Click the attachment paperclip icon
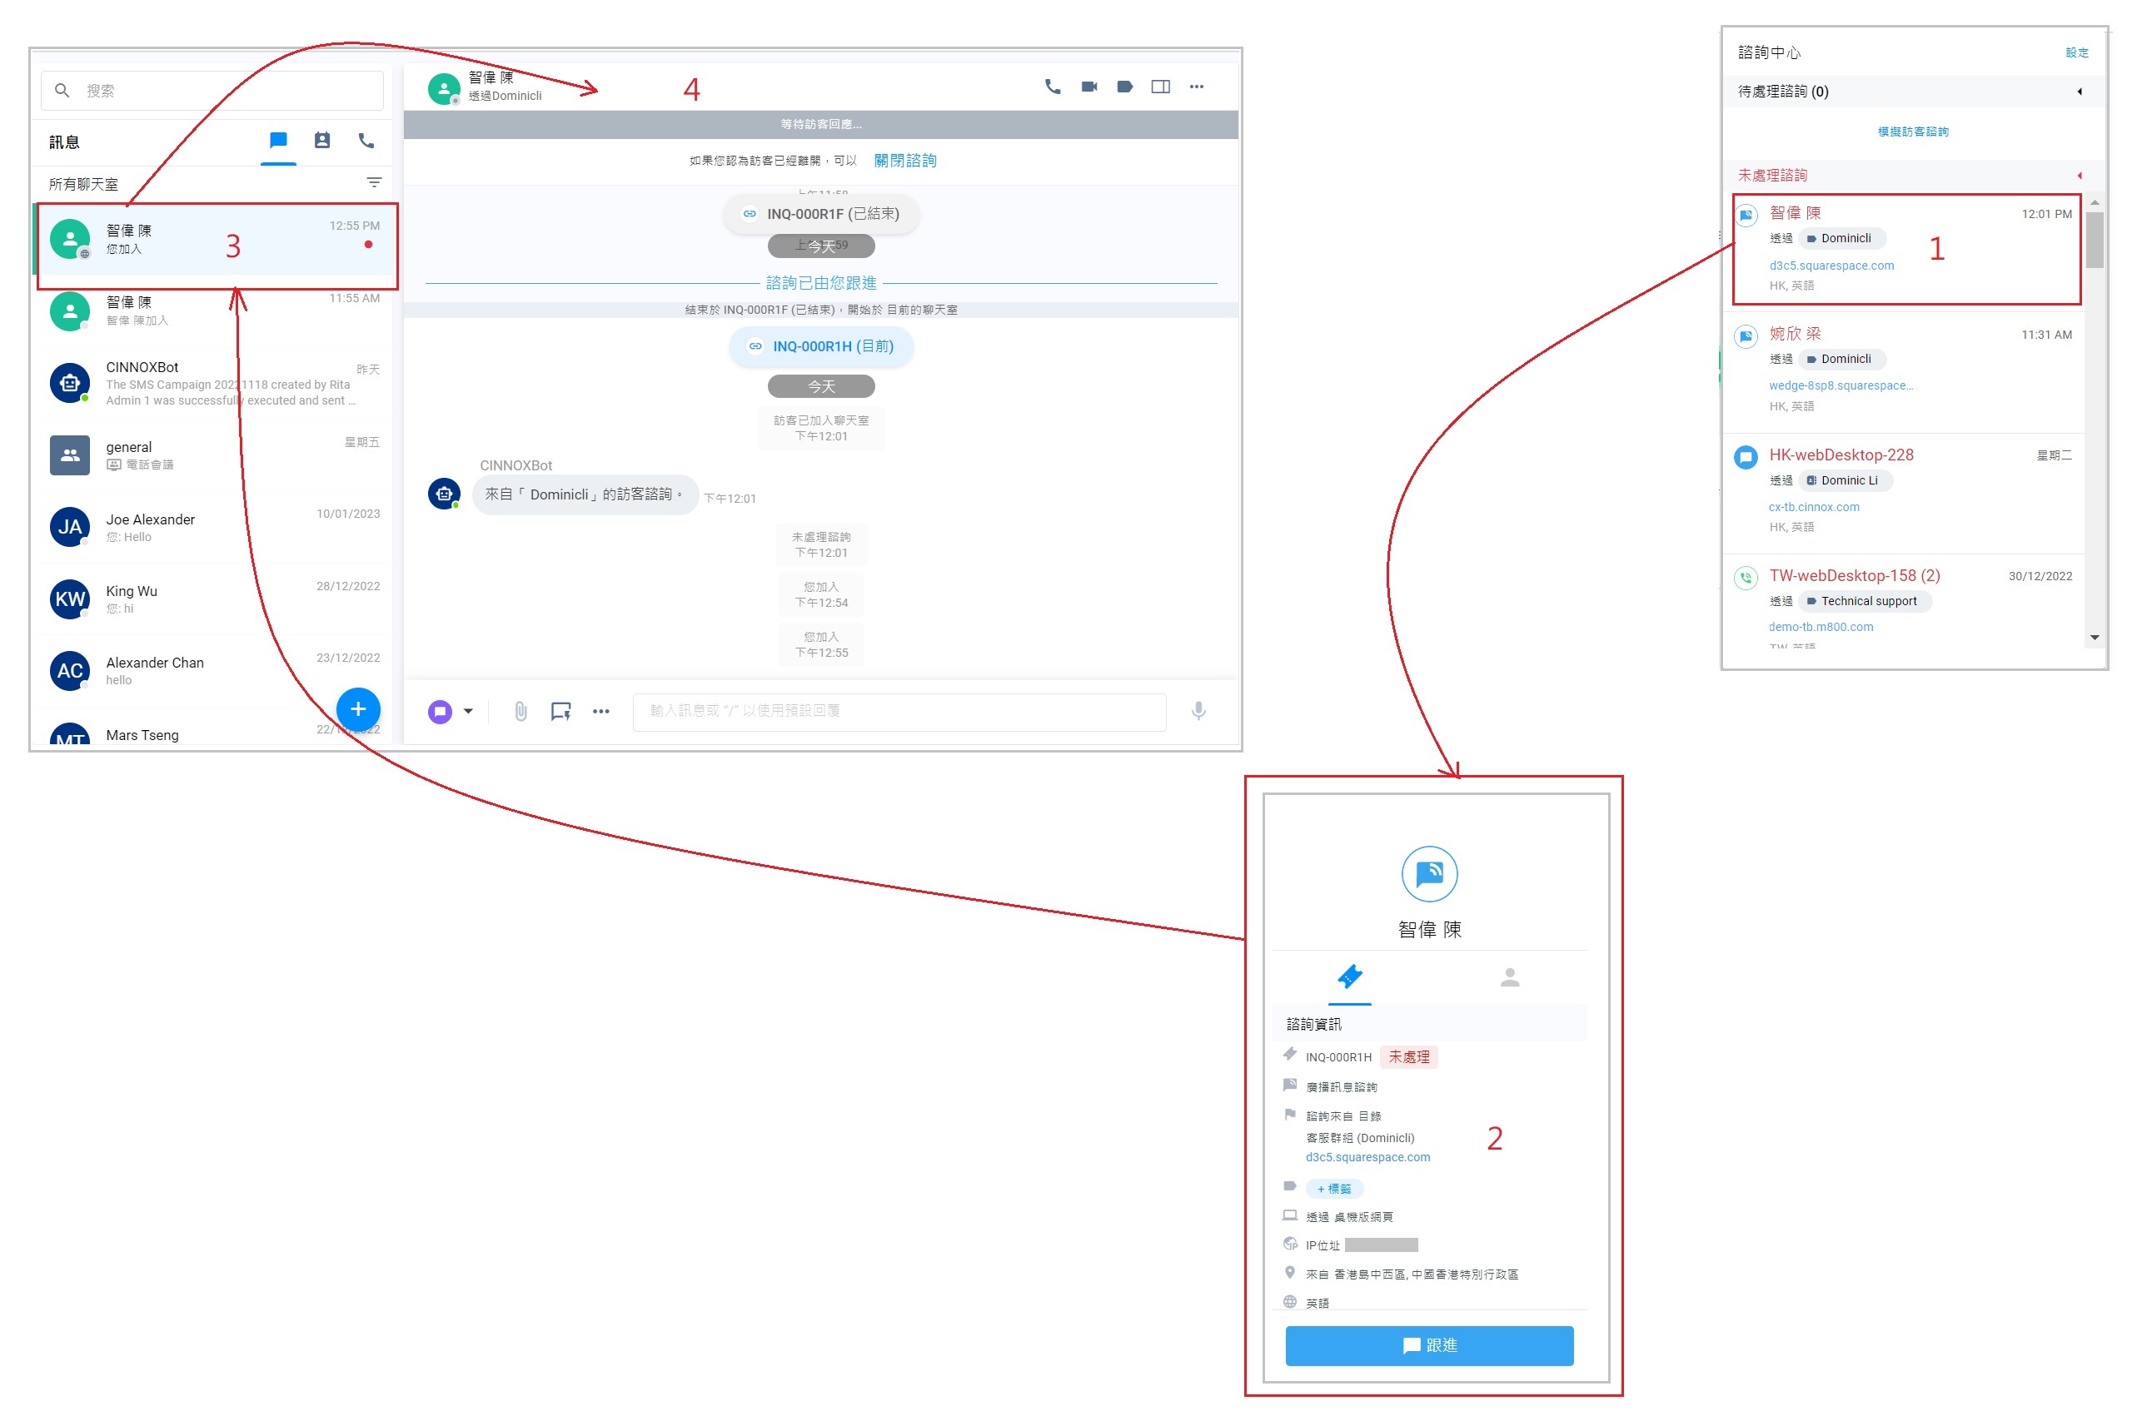This screenshot has width=2142, height=1411. tap(521, 712)
